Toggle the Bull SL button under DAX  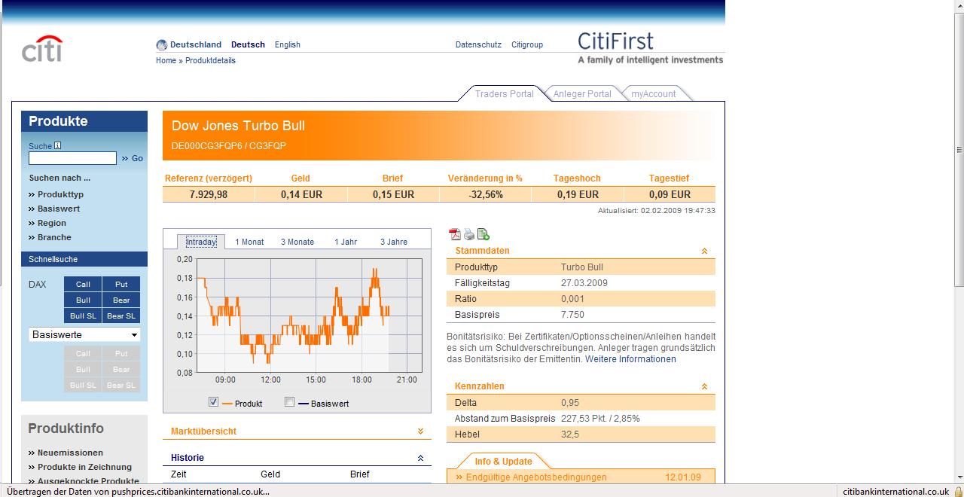tap(82, 316)
